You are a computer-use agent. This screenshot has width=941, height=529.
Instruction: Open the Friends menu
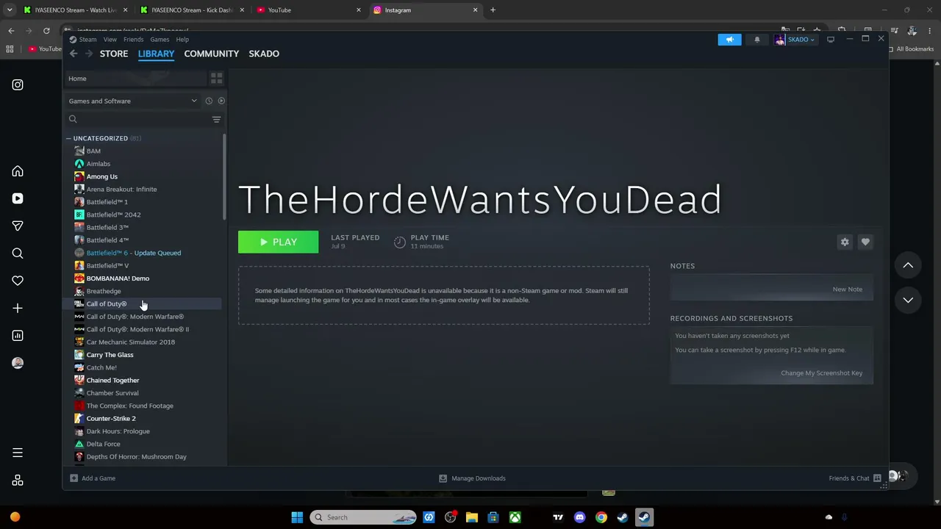pyautogui.click(x=133, y=40)
